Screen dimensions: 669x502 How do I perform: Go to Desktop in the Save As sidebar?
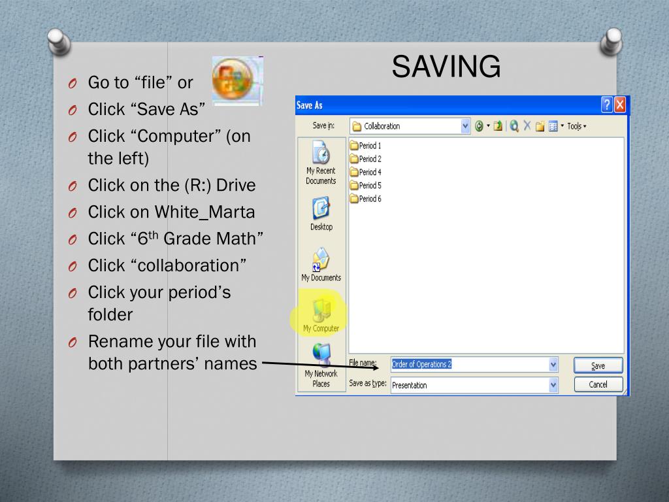(321, 214)
